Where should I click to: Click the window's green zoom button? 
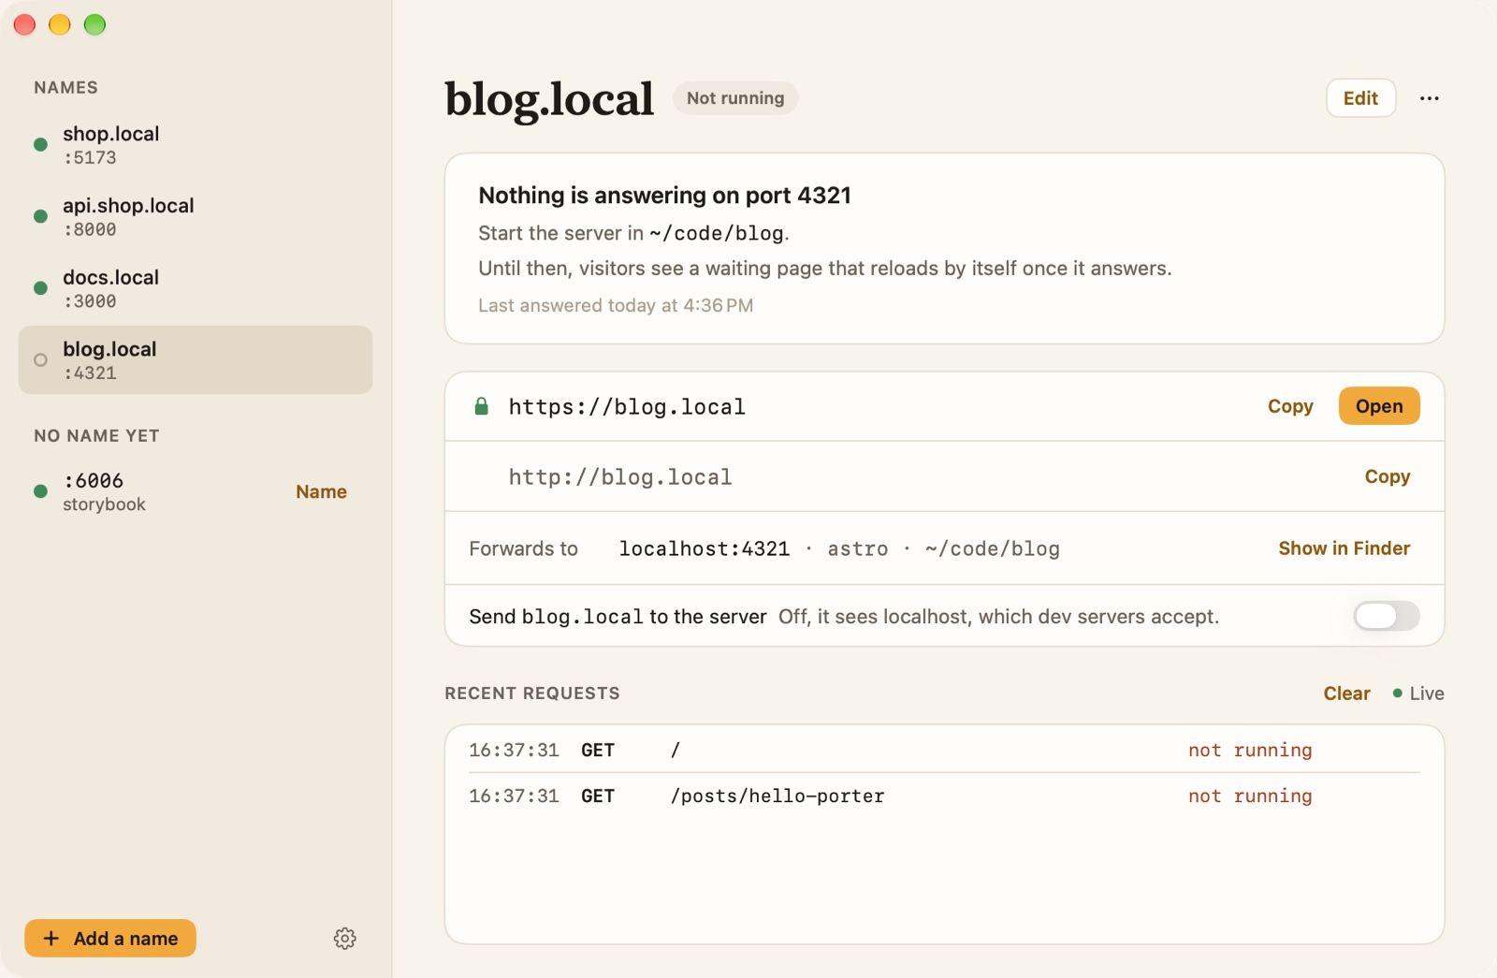pos(94,24)
